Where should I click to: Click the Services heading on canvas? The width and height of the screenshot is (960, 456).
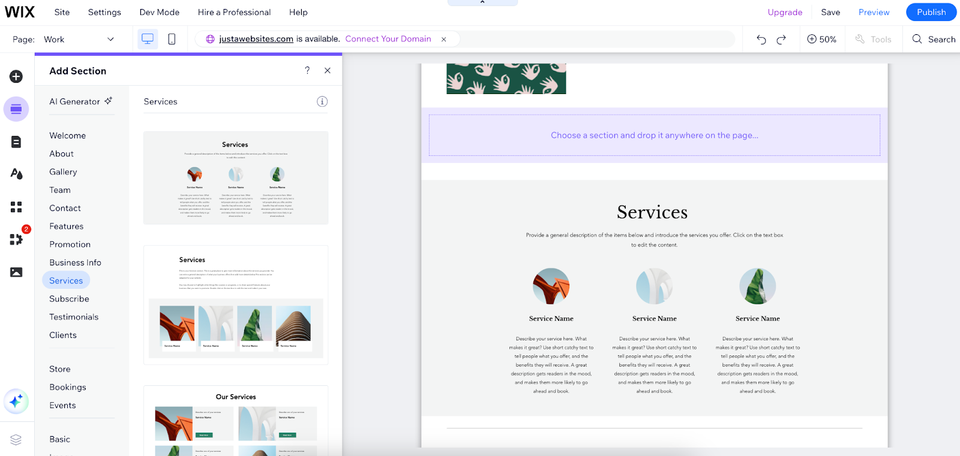pos(652,212)
